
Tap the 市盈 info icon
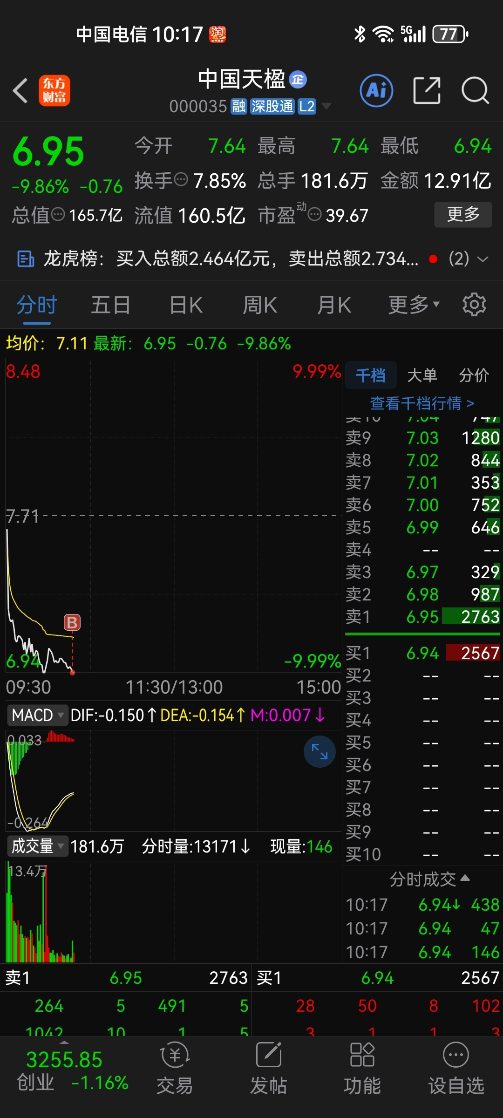[315, 214]
